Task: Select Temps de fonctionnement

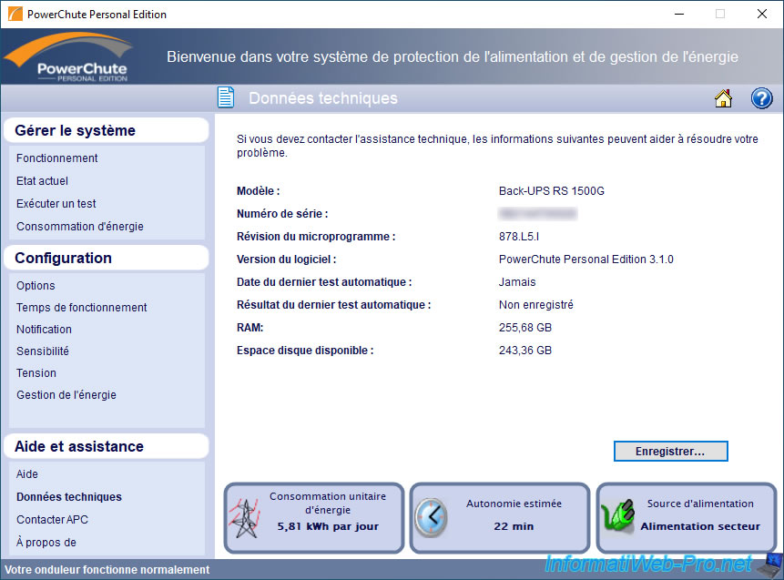Action: point(82,308)
